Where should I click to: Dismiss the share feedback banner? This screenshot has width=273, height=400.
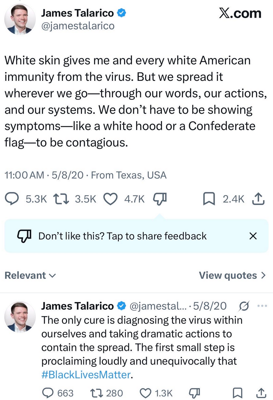pos(253,236)
